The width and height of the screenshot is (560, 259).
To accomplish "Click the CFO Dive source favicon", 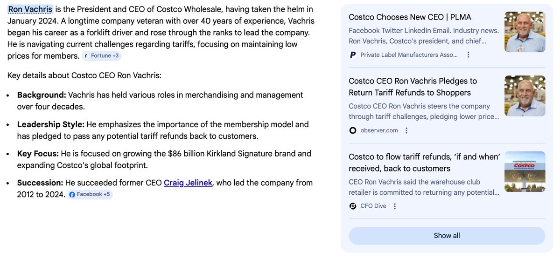I will [x=353, y=206].
